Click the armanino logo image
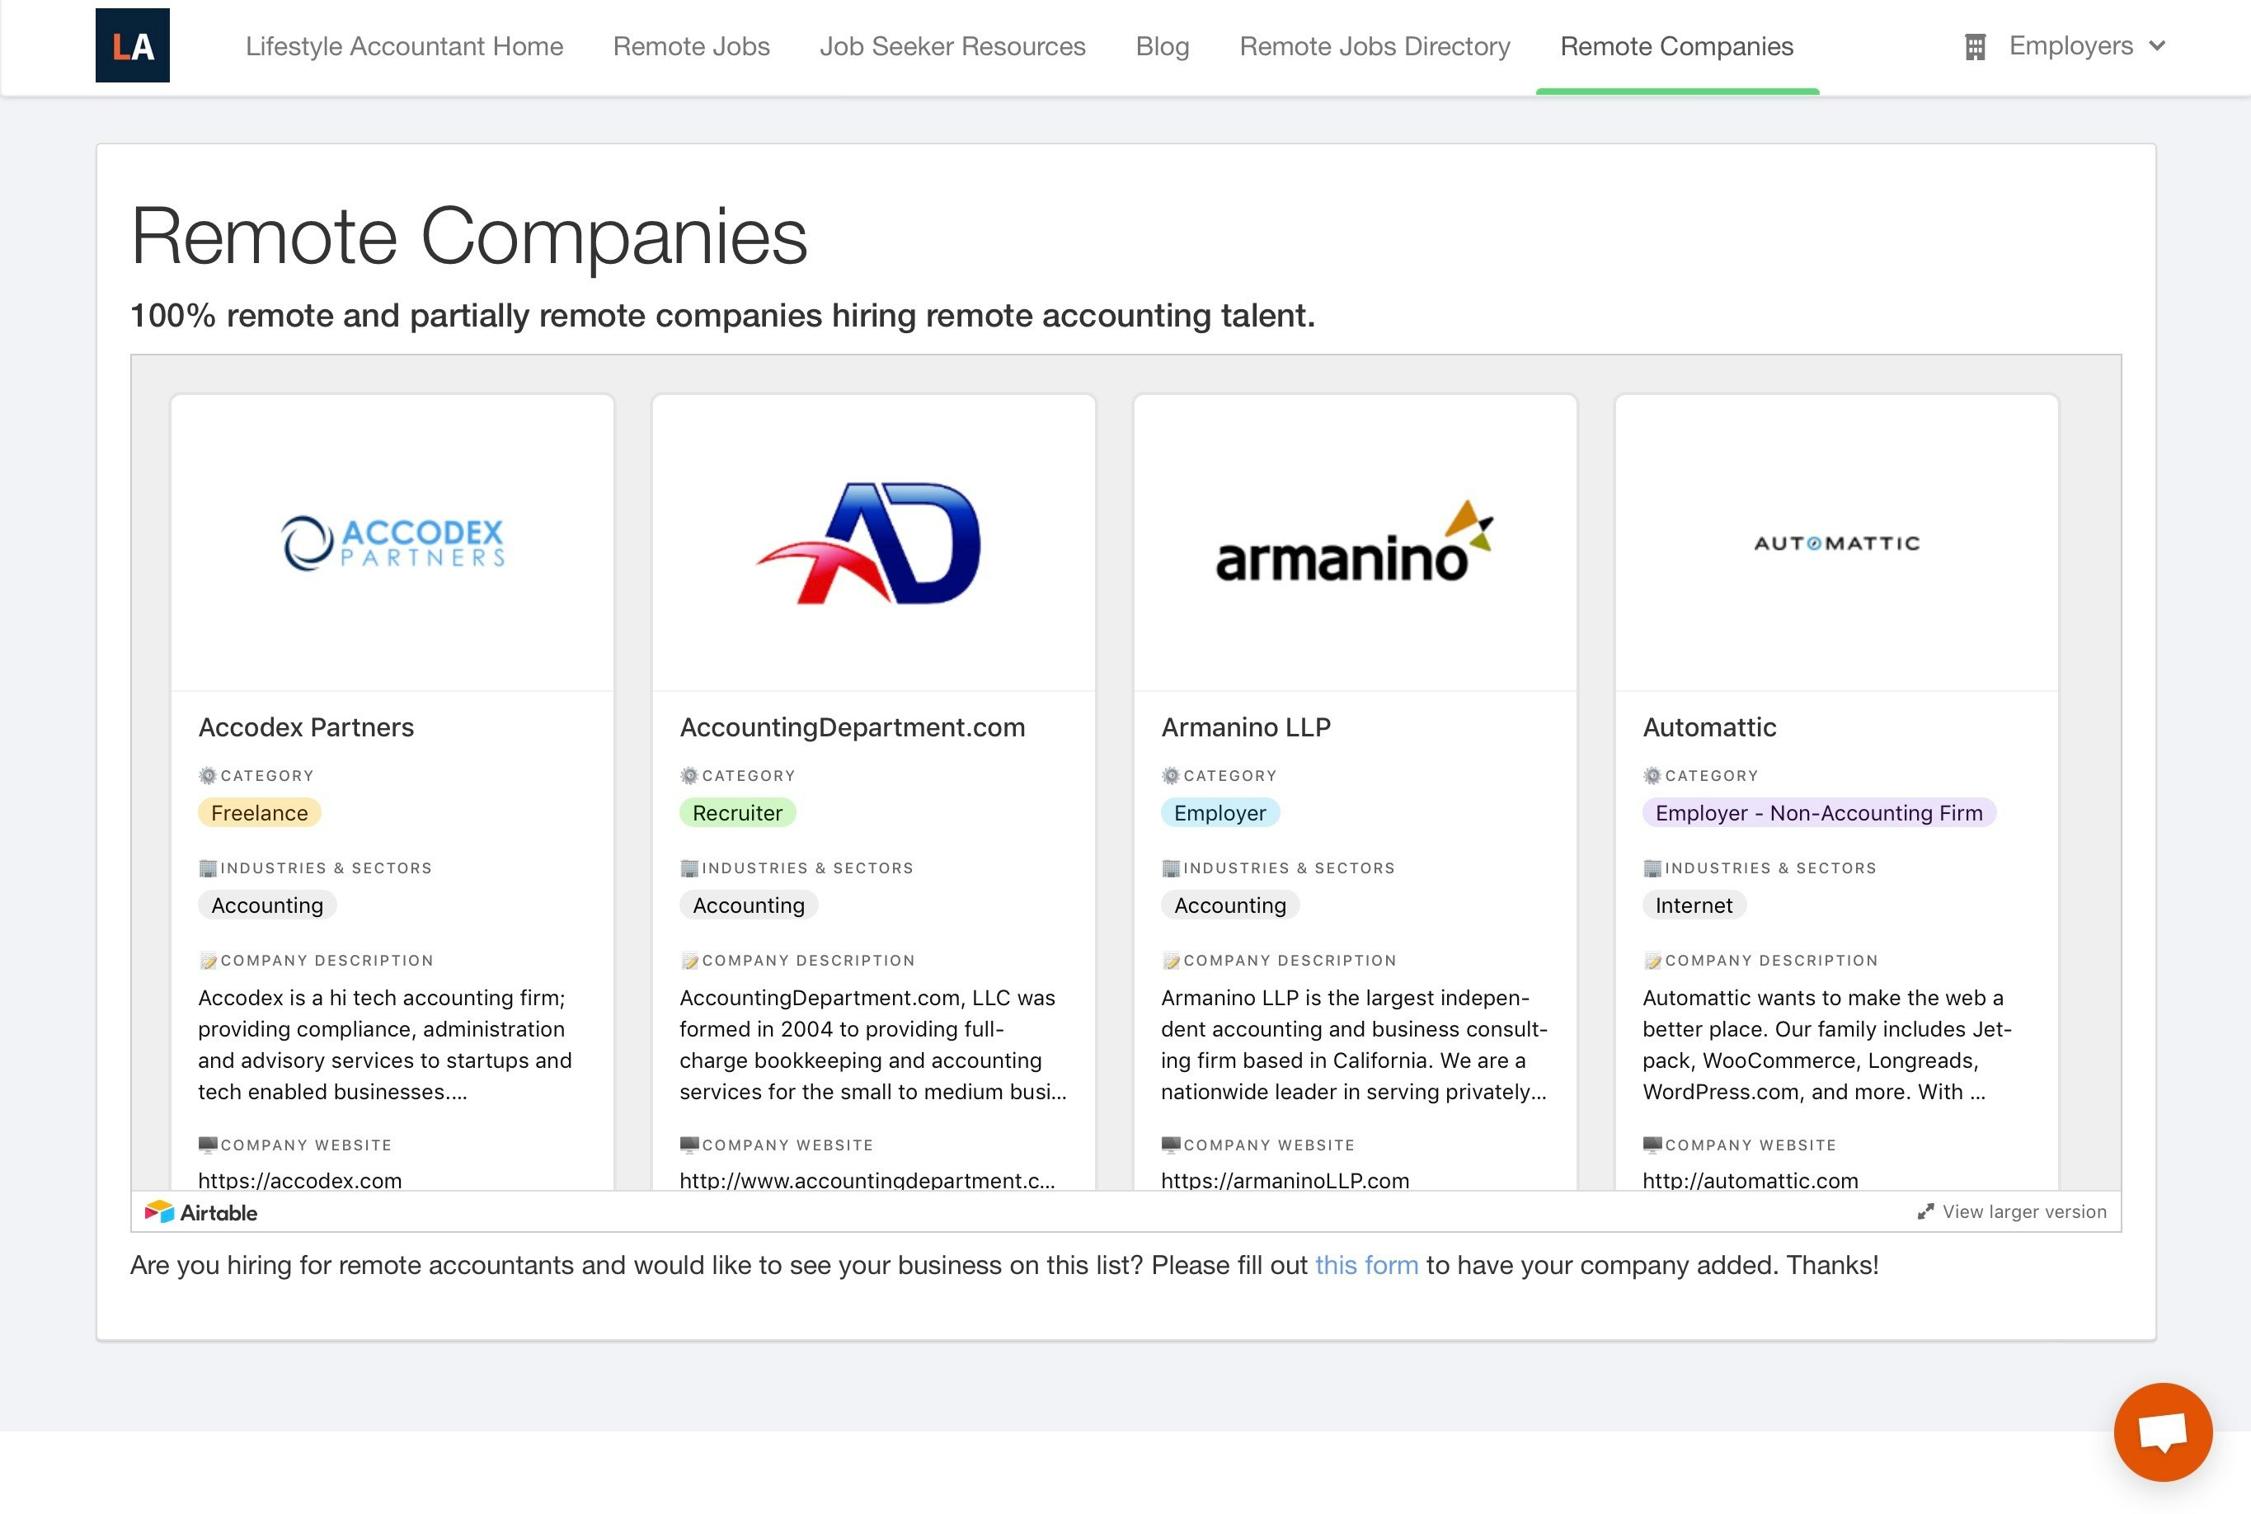This screenshot has height=1514, width=2251. (1354, 543)
